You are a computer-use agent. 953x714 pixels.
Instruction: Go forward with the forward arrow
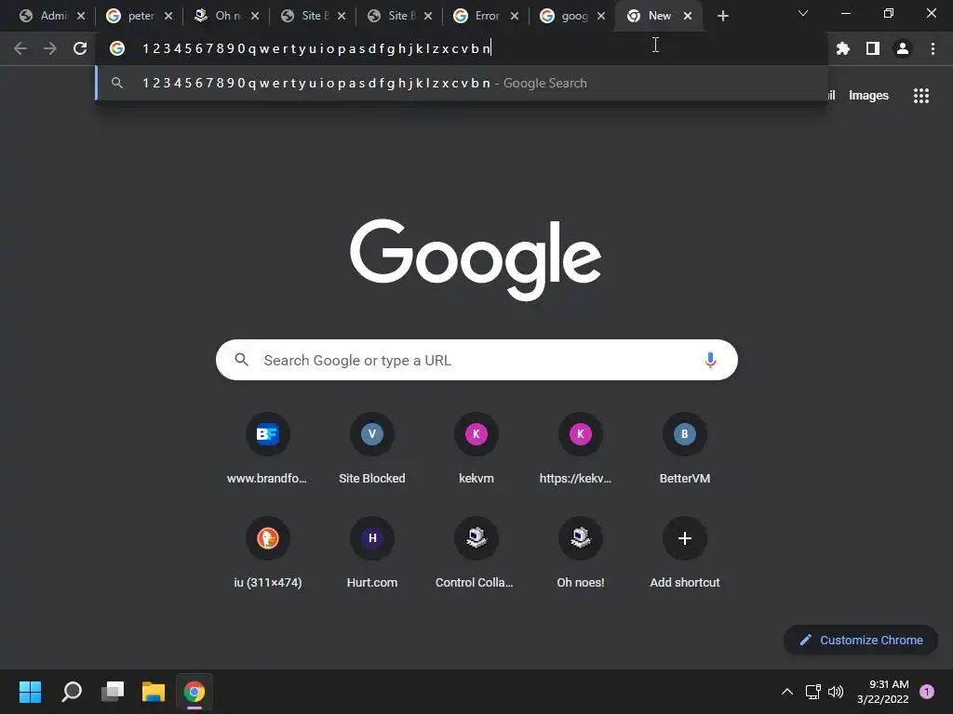(50, 48)
